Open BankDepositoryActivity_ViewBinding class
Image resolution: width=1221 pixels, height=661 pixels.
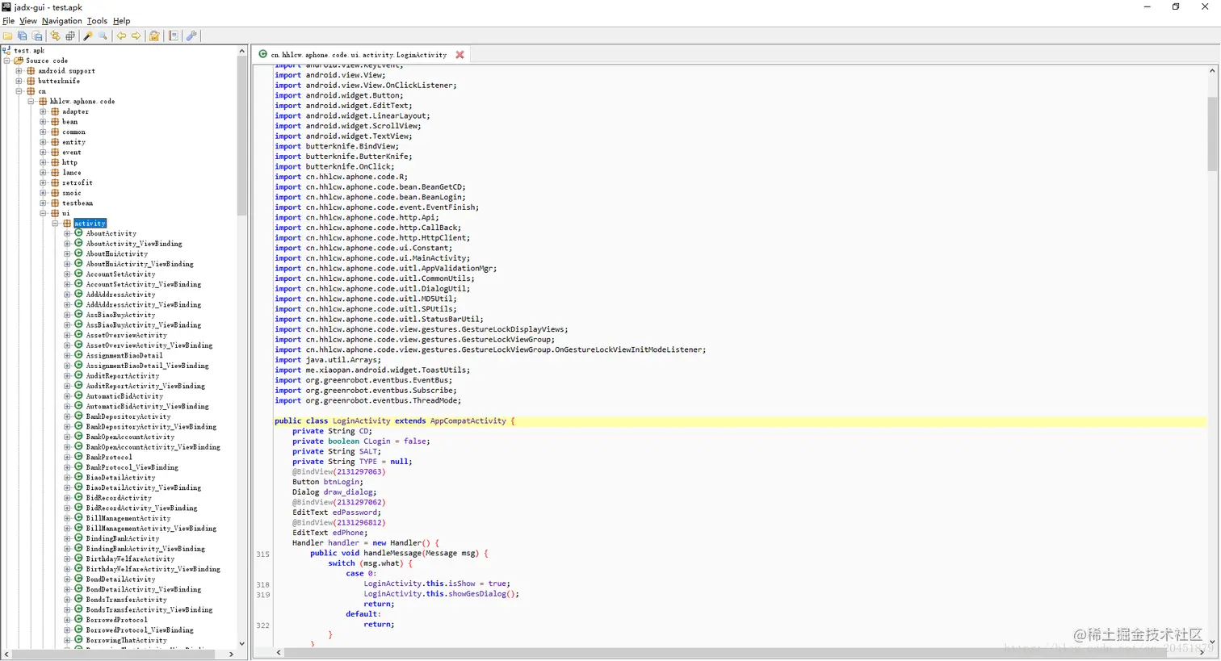(x=151, y=427)
